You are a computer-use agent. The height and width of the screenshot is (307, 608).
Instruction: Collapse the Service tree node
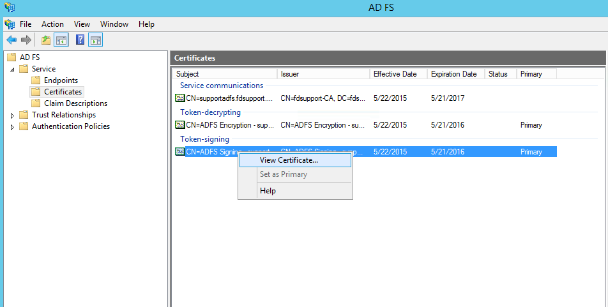pos(12,70)
